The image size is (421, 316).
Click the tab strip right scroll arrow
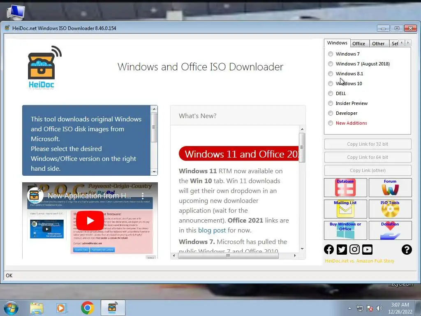[408, 43]
